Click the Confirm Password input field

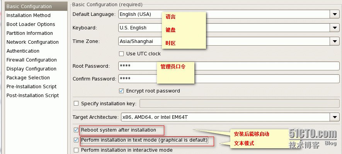(x=229, y=79)
